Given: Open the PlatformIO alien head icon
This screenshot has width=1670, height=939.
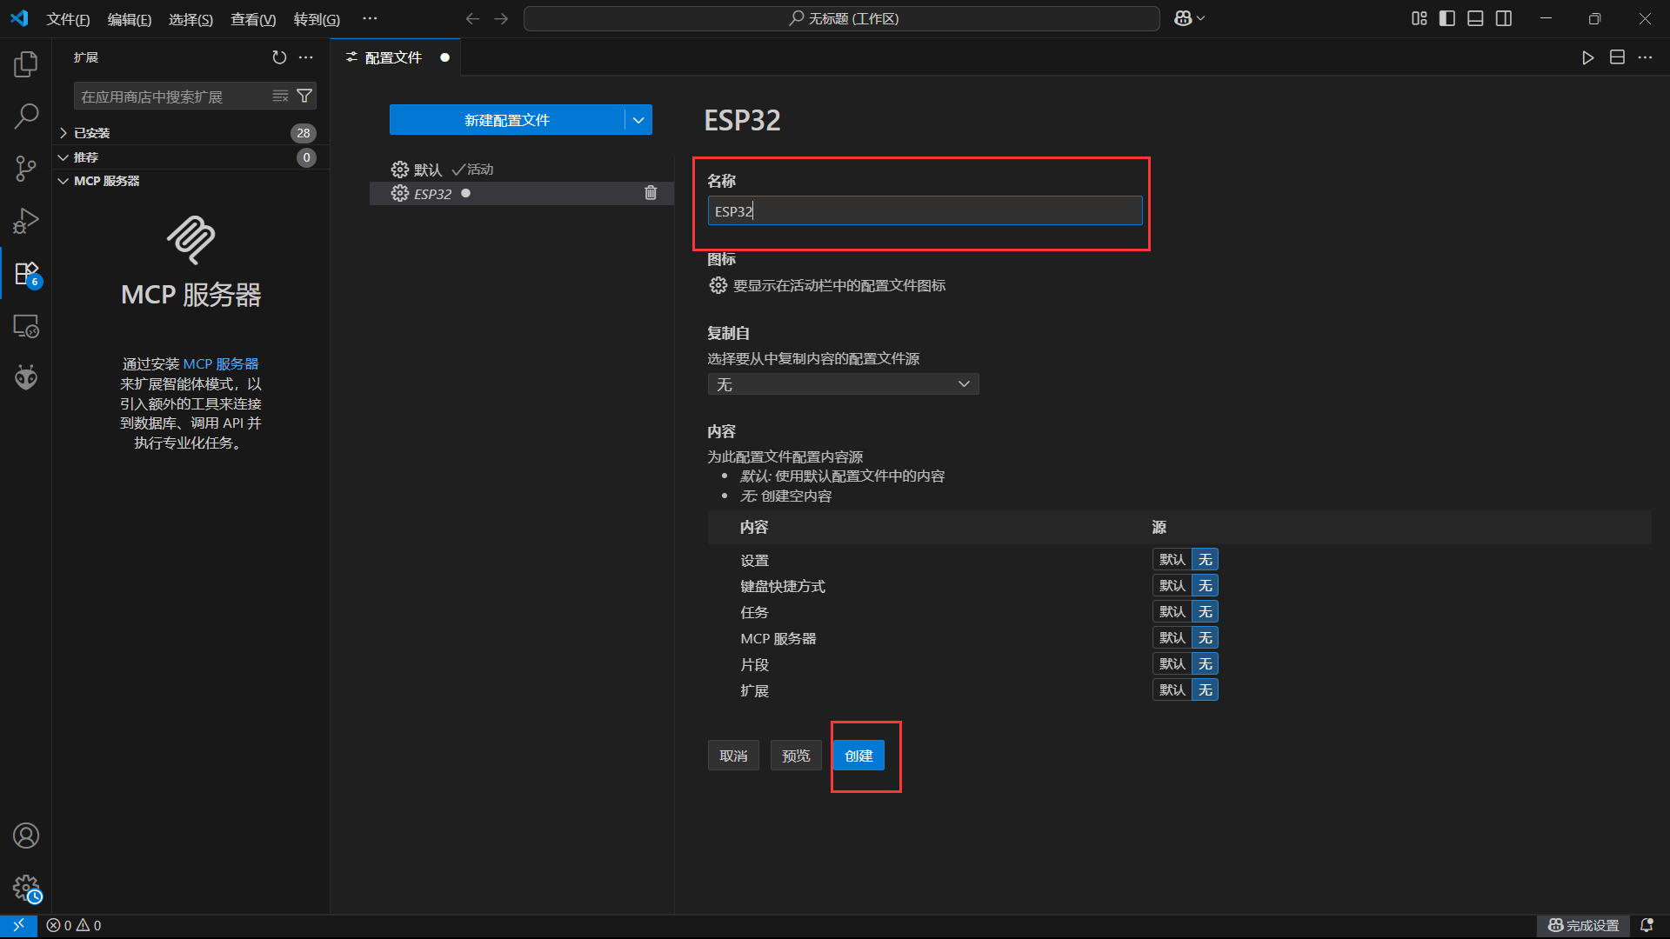Looking at the screenshot, I should tap(26, 377).
